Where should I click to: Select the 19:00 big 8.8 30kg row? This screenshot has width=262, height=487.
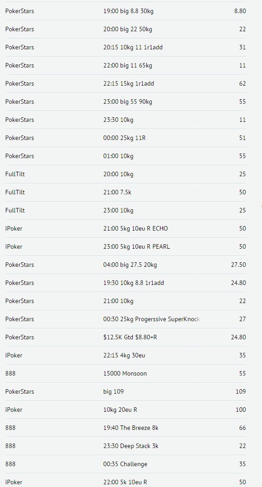click(x=126, y=11)
